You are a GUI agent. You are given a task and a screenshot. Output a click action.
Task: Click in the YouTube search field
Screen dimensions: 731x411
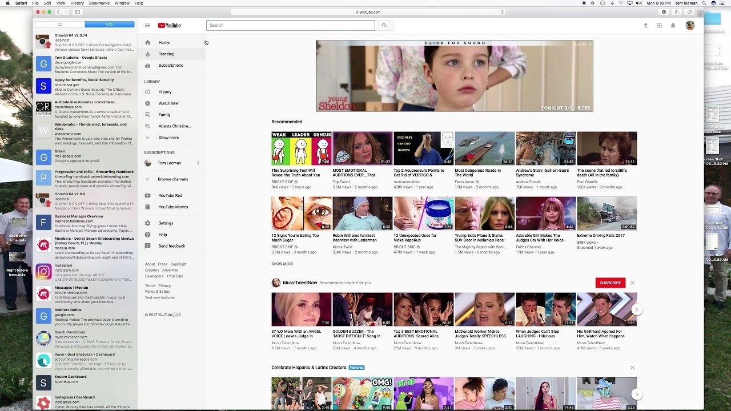coord(291,25)
